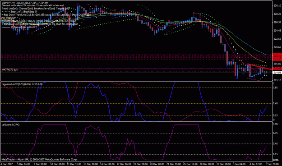Click the 0.15 level in LaGuerre scale

tap(275, 154)
